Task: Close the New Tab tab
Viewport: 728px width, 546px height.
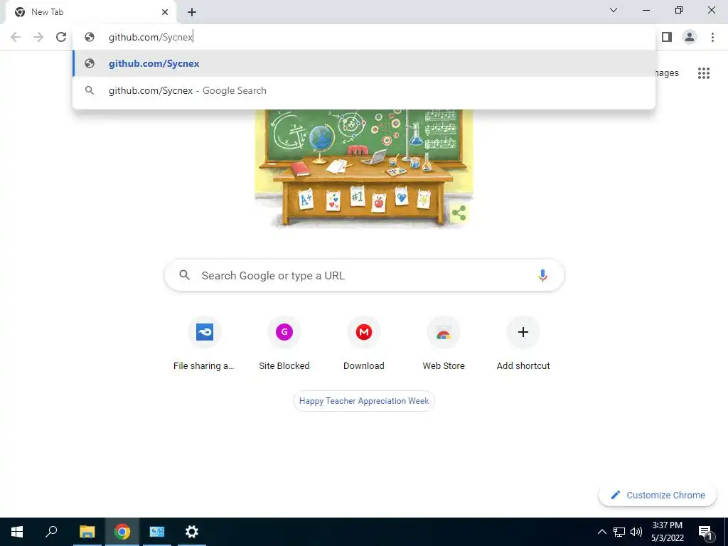Action: [165, 12]
